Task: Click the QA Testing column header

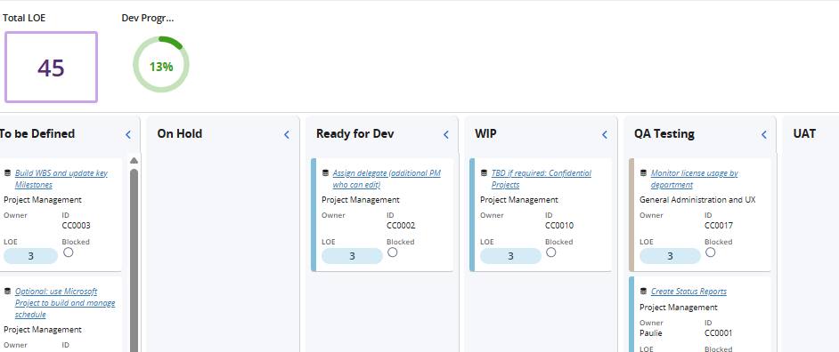Action: point(664,133)
